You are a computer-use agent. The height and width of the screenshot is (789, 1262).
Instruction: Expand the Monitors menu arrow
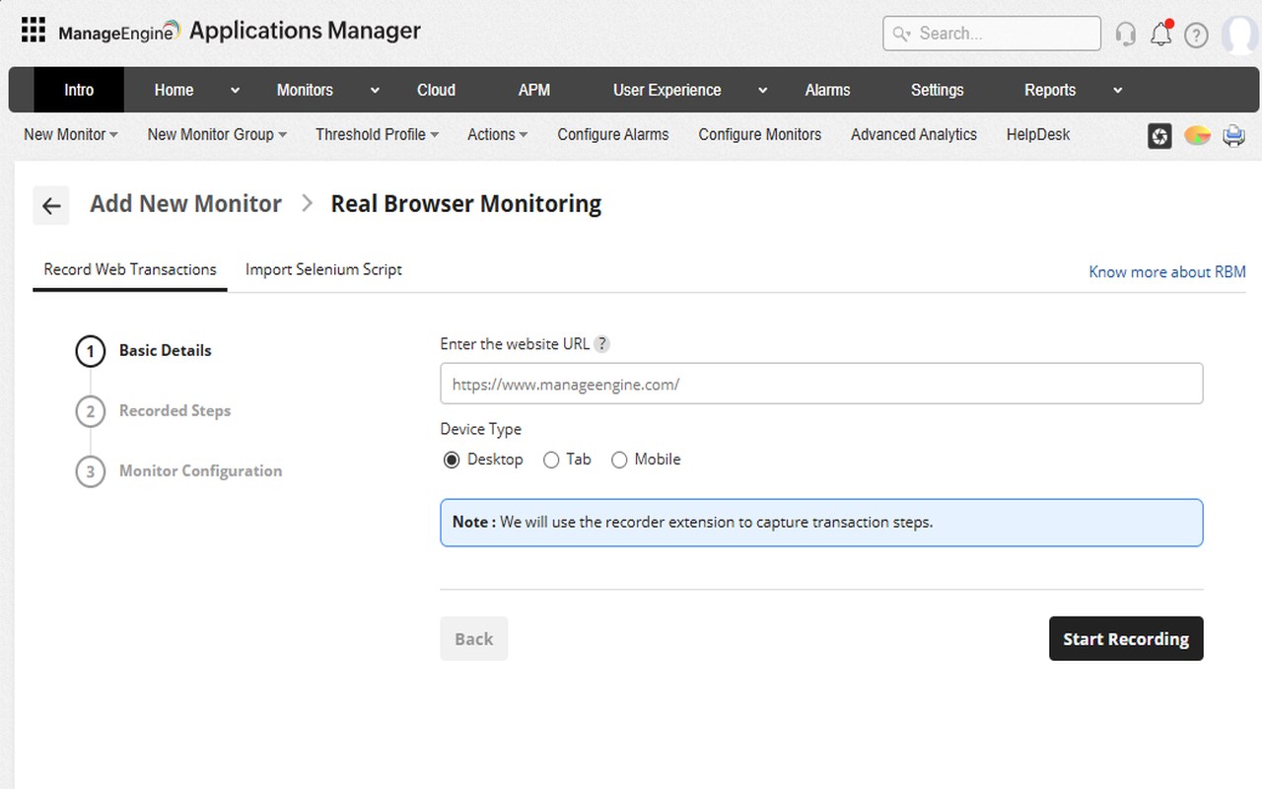[x=375, y=91]
